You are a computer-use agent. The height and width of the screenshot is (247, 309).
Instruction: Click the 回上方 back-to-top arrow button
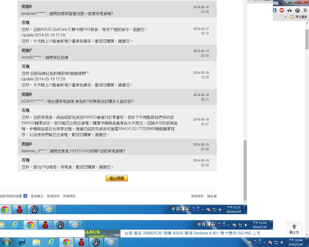[x=294, y=229]
